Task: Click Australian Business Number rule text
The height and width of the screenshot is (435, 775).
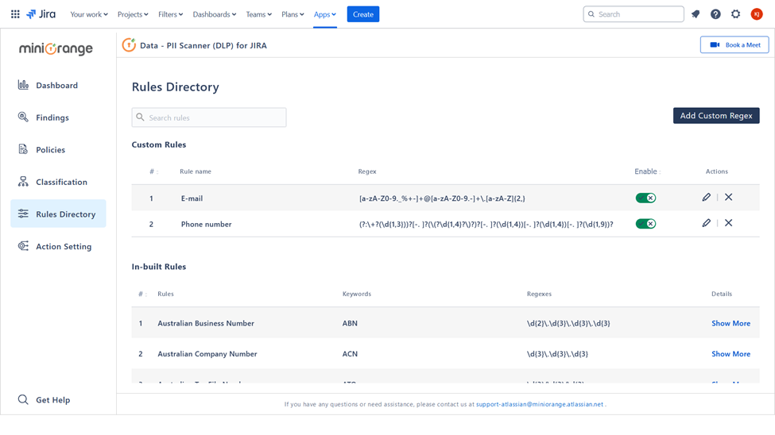Action: (206, 323)
